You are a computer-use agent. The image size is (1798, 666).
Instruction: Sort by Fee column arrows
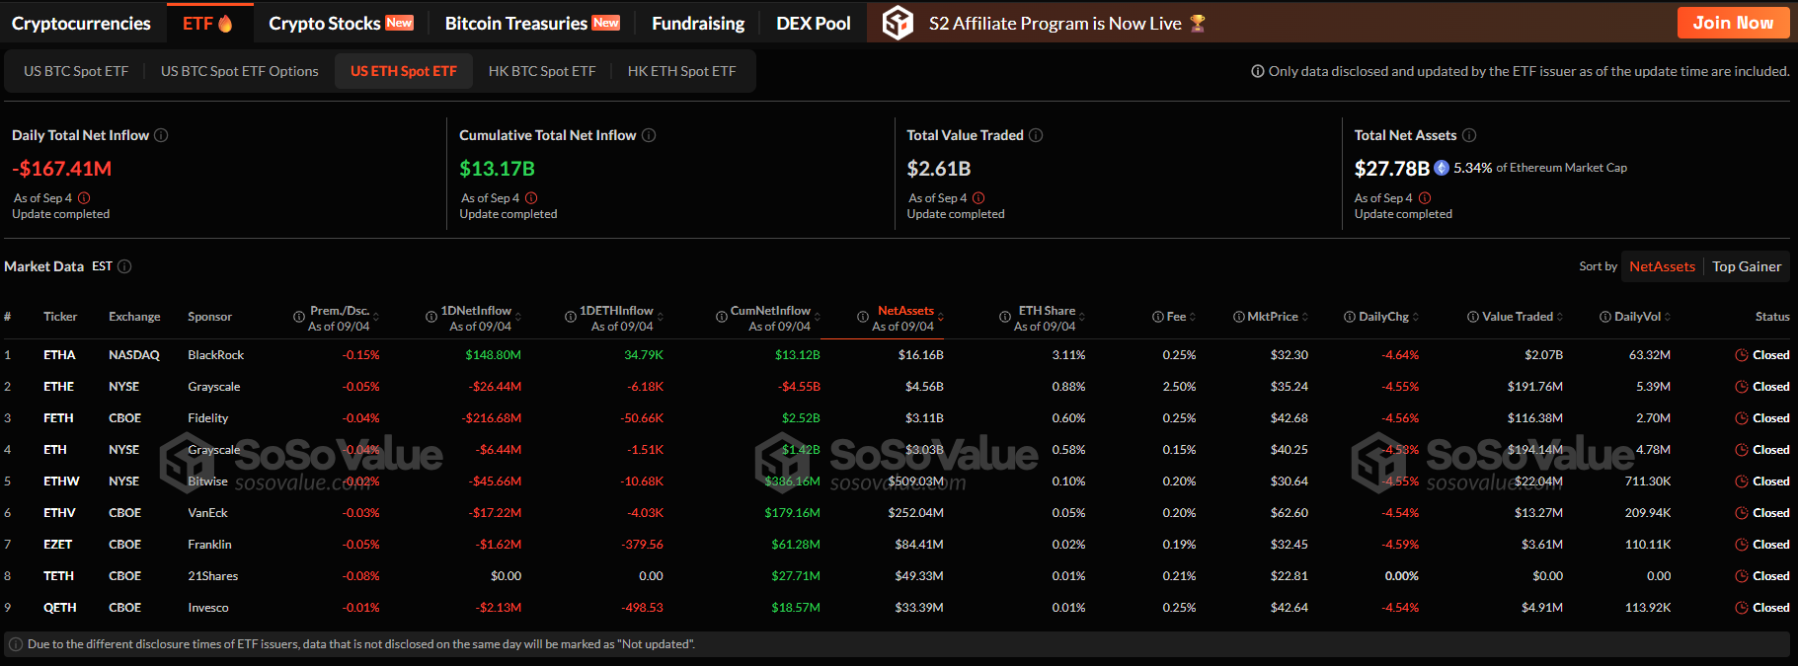[x=1193, y=317]
